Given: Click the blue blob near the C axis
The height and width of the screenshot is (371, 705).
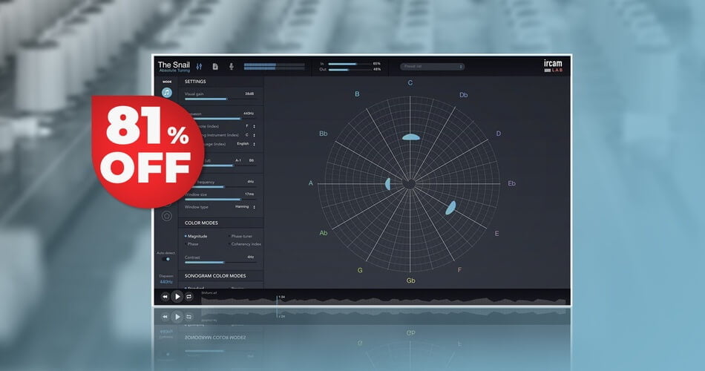Looking at the screenshot, I should coord(411,137).
